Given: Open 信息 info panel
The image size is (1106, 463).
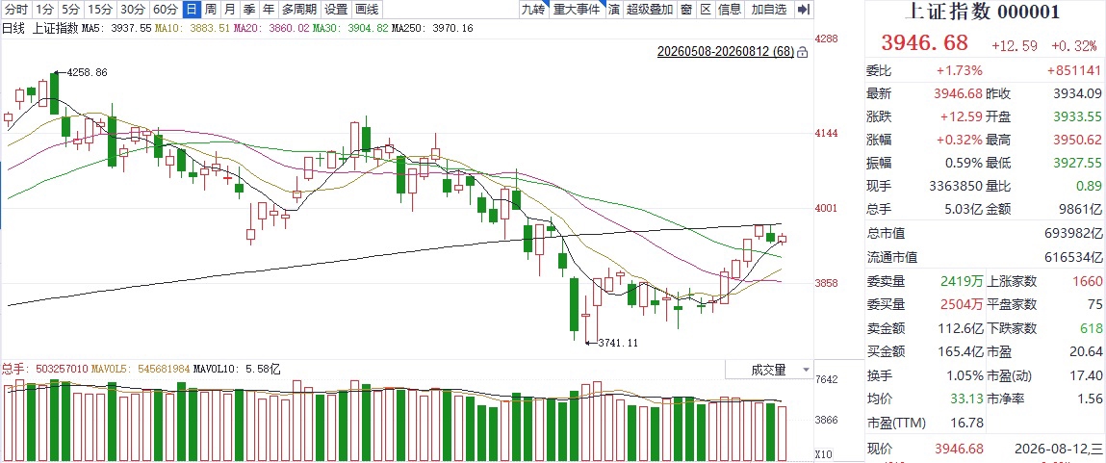Looking at the screenshot, I should (730, 10).
